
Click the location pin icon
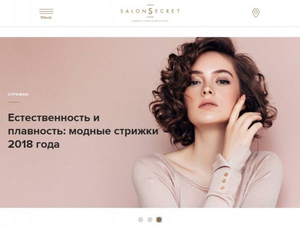tap(256, 13)
